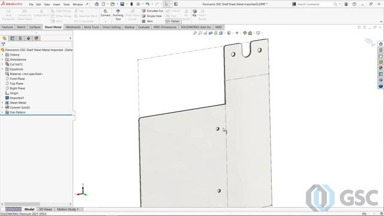Click the Zoom to Area icon

[x=200, y=33]
